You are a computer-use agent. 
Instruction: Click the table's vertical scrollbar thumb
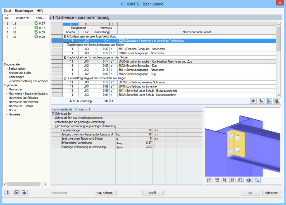(x=278, y=38)
